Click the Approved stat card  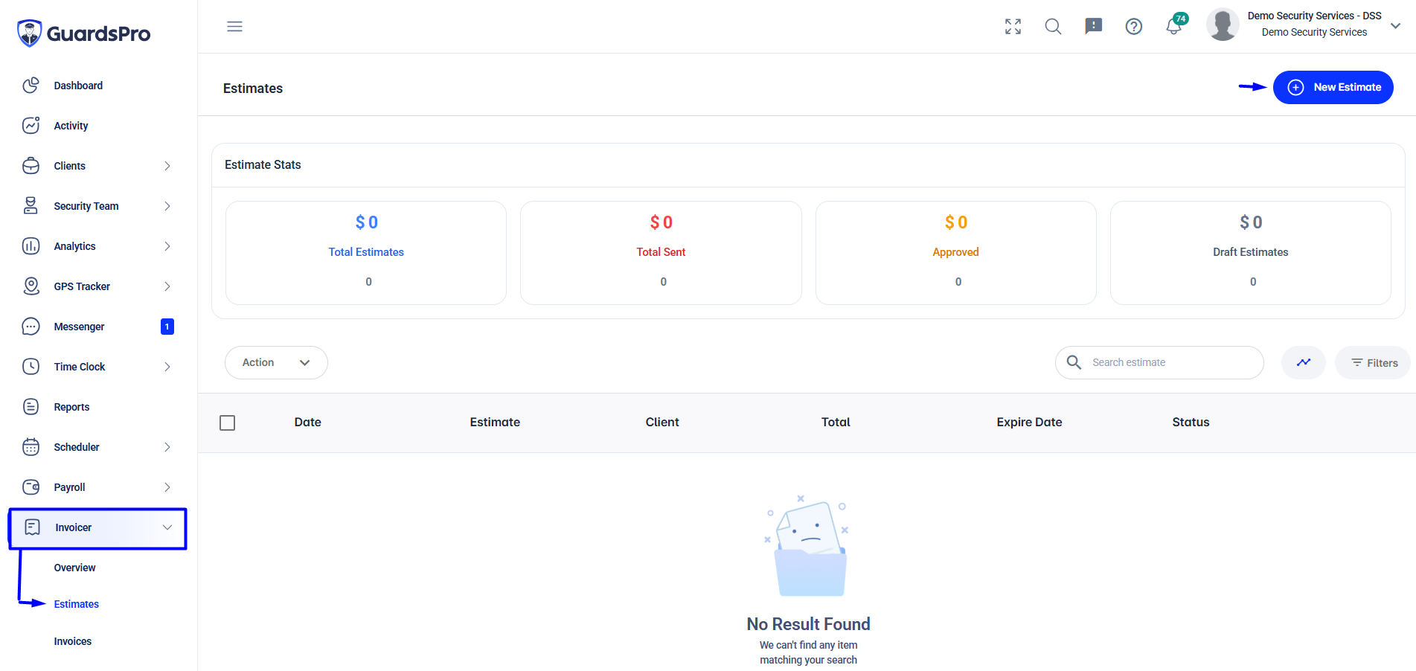[x=955, y=253]
